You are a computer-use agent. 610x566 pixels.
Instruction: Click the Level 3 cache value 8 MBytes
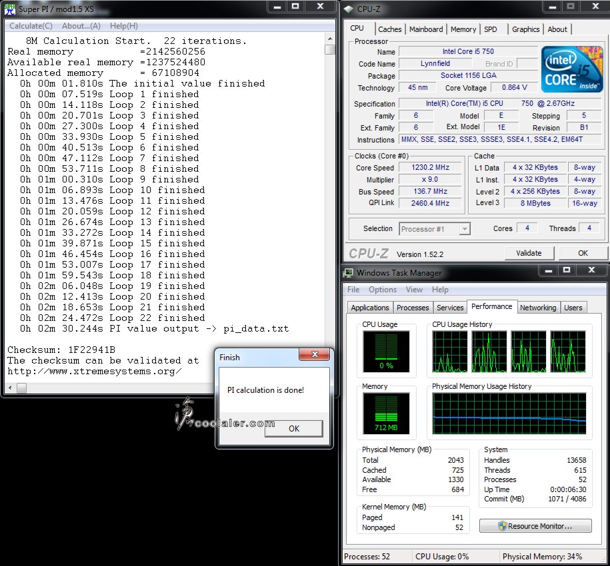coord(535,203)
